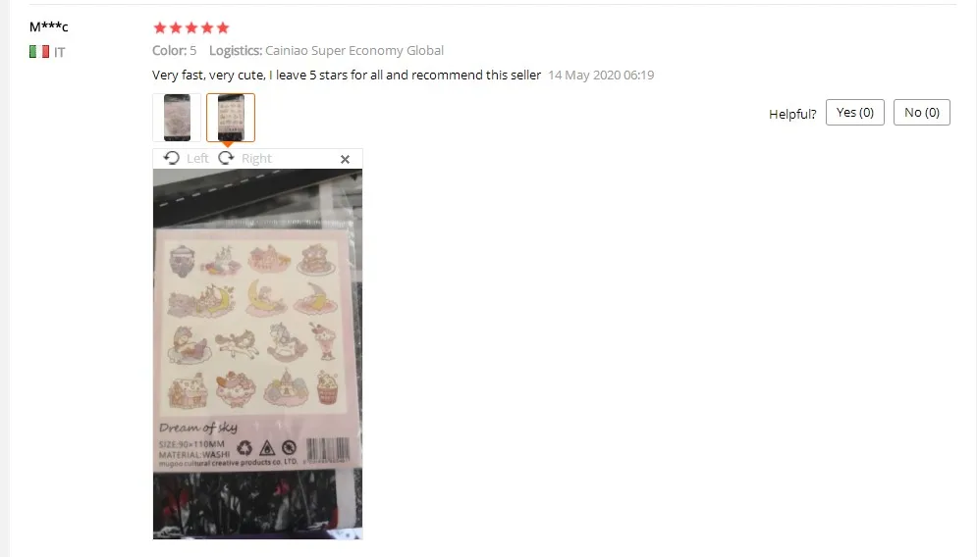
Task: Click the first red rating star
Action: click(x=159, y=27)
